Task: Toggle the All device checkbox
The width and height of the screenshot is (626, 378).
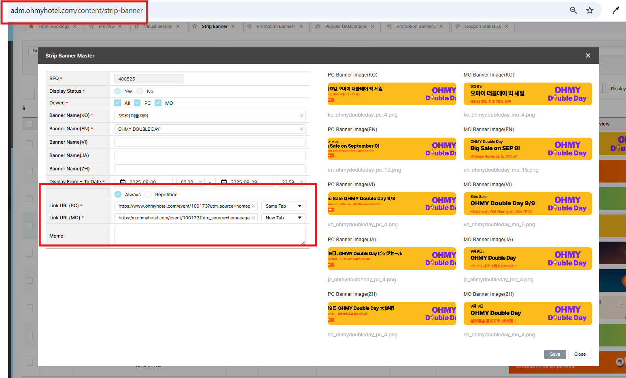Action: coord(118,103)
